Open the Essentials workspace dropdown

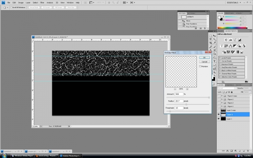234,3
